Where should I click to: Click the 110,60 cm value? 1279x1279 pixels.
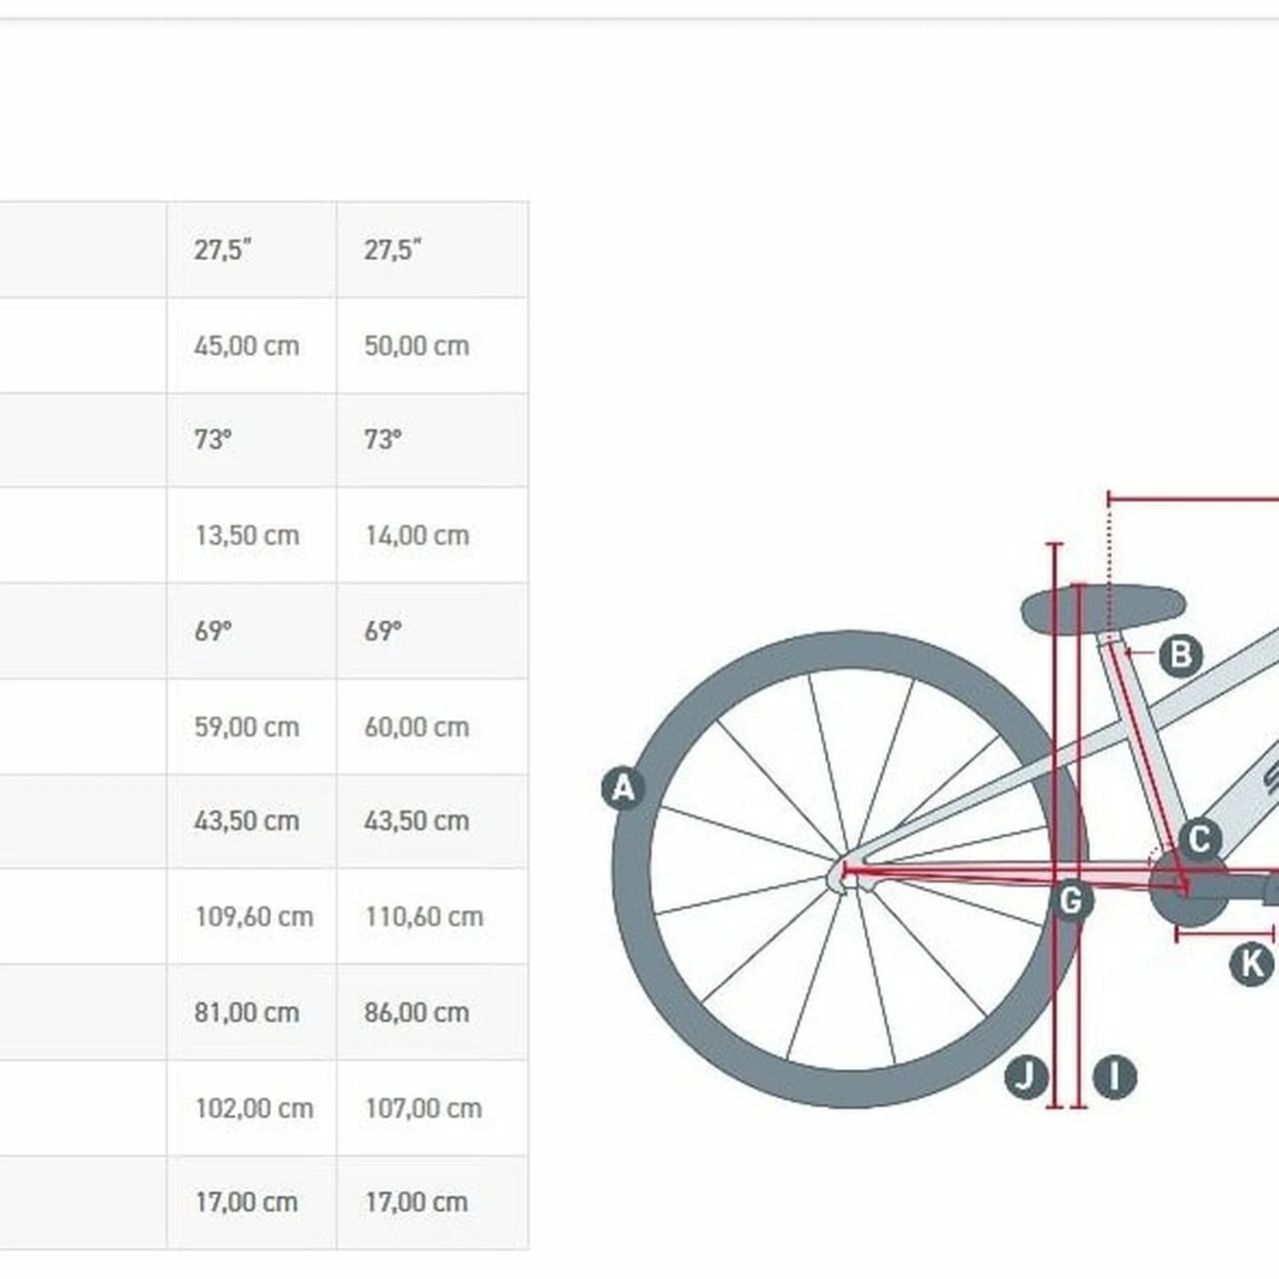424,917
